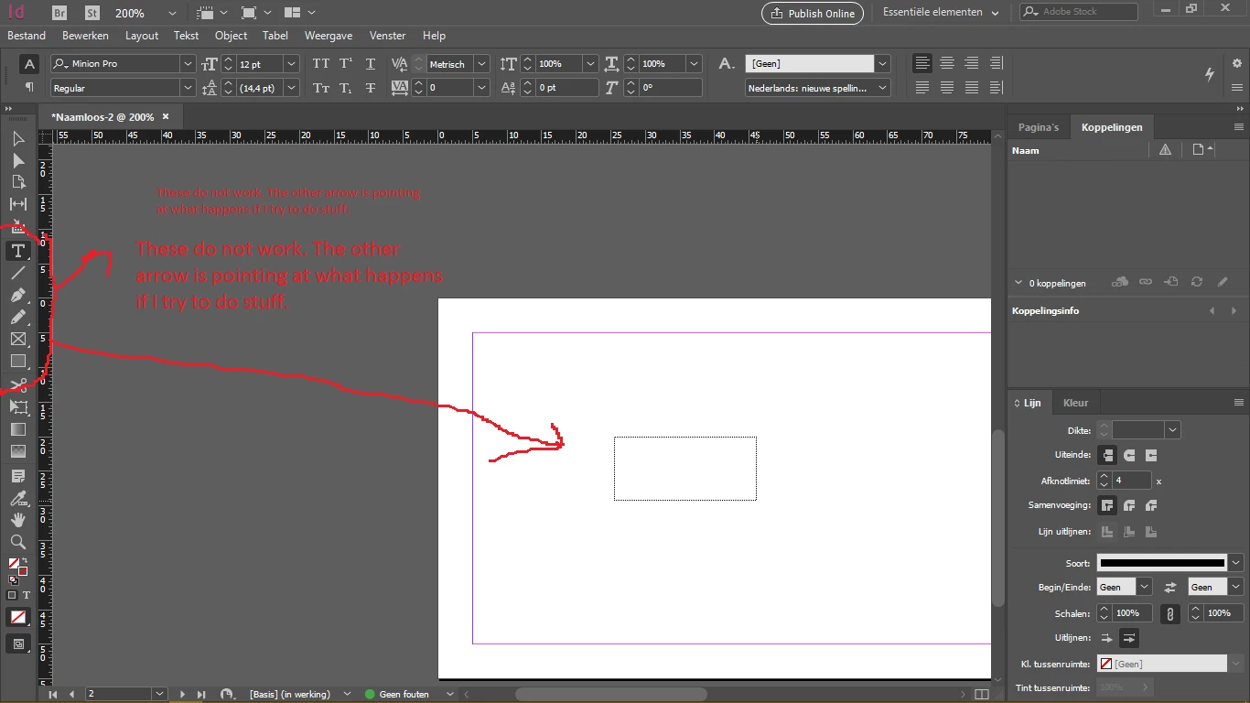
Task: Select the Eyedropper tool
Action: 18,499
